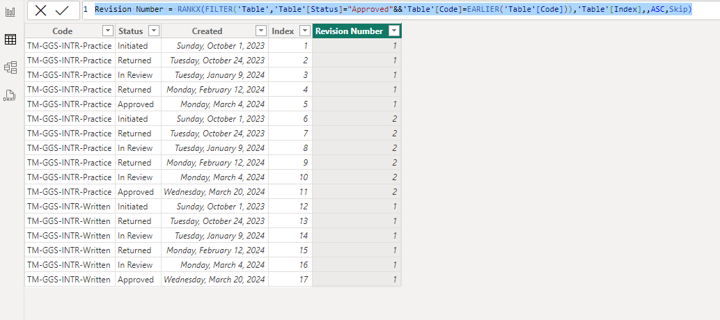
Task: Click Created date in Index 2 row
Action: (215, 60)
